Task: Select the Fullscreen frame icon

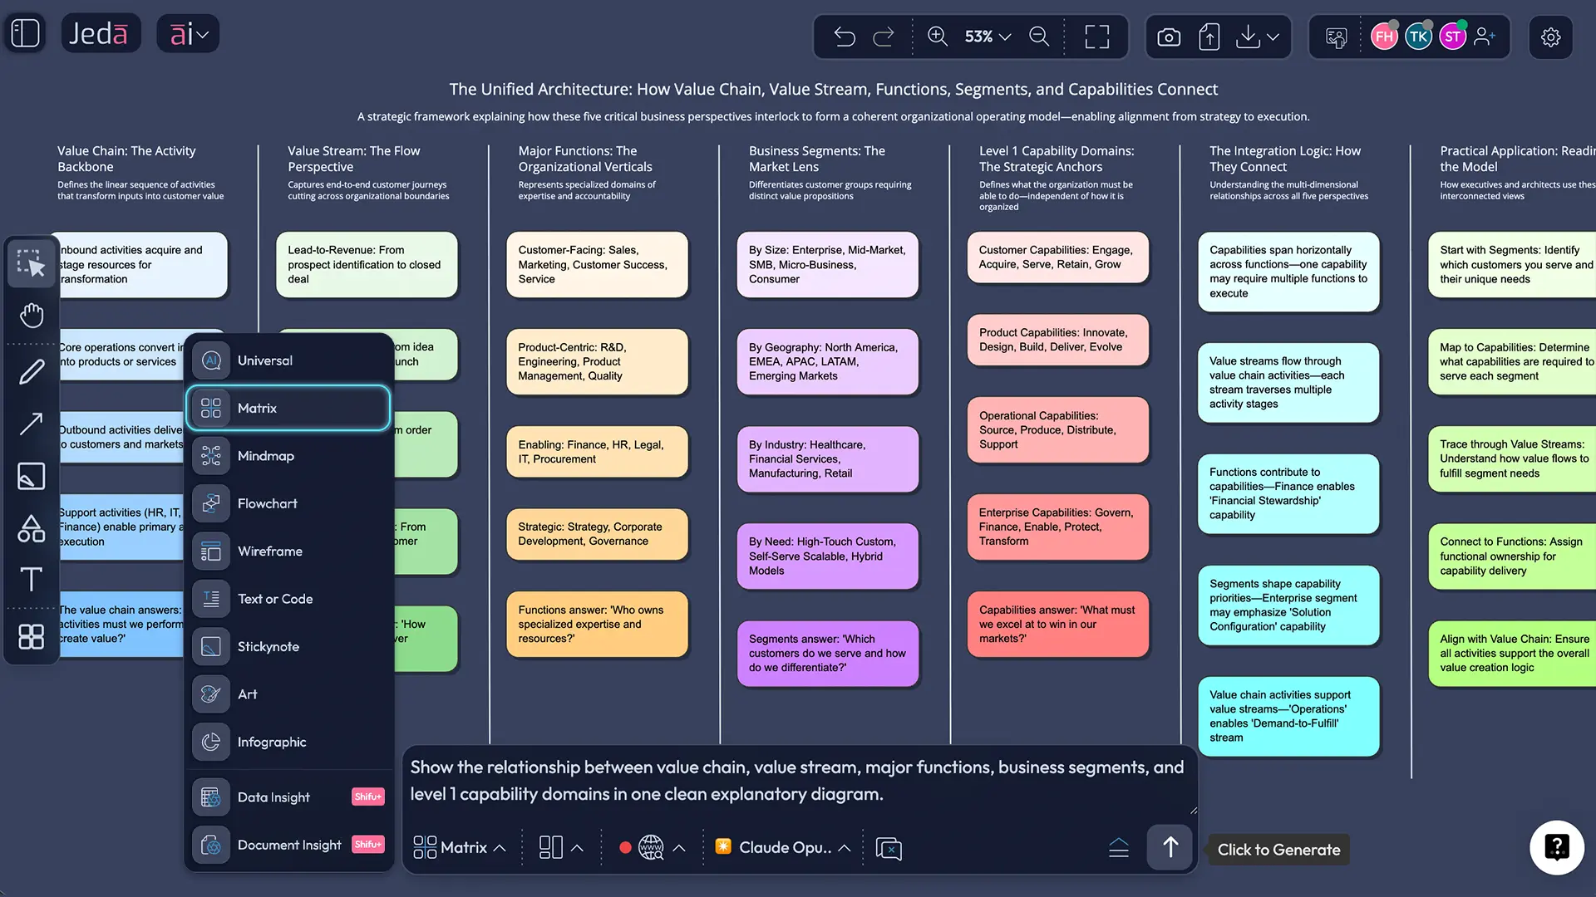Action: (x=1096, y=37)
